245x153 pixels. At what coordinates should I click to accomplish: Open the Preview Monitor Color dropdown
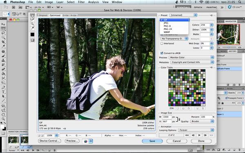coord(191,57)
